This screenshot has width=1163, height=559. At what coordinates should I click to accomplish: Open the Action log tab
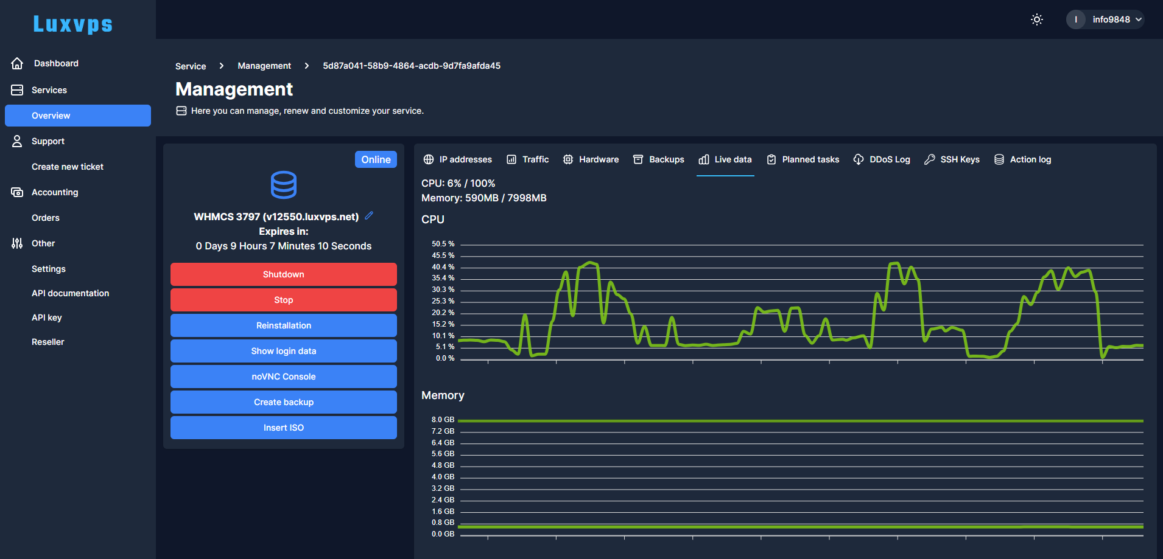coord(1022,159)
